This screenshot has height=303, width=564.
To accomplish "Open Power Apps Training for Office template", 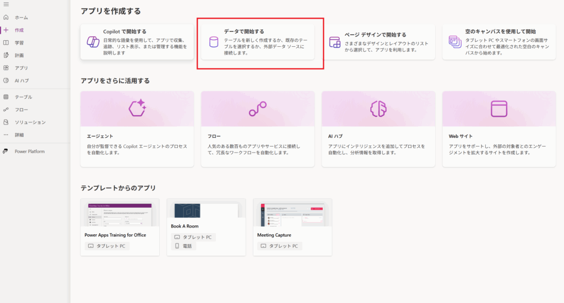I will coord(120,227).
